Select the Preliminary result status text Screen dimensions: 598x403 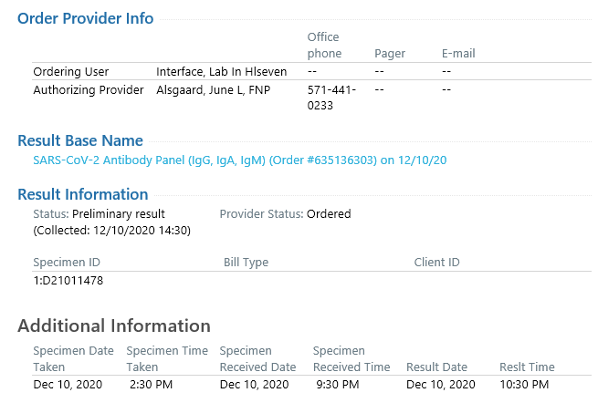point(118,214)
